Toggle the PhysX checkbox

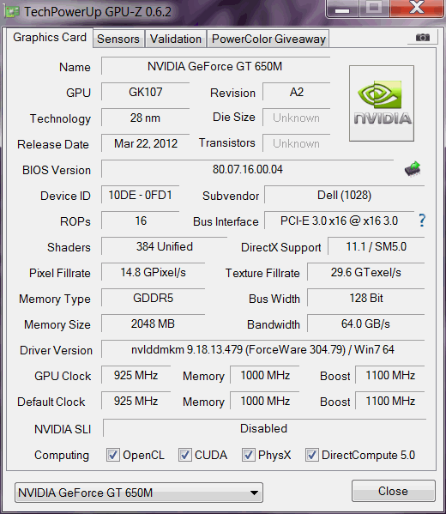tap(248, 455)
